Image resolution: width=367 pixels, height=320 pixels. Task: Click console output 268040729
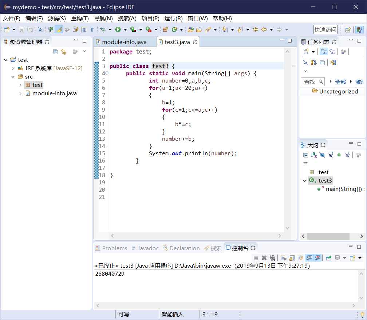(x=110, y=274)
